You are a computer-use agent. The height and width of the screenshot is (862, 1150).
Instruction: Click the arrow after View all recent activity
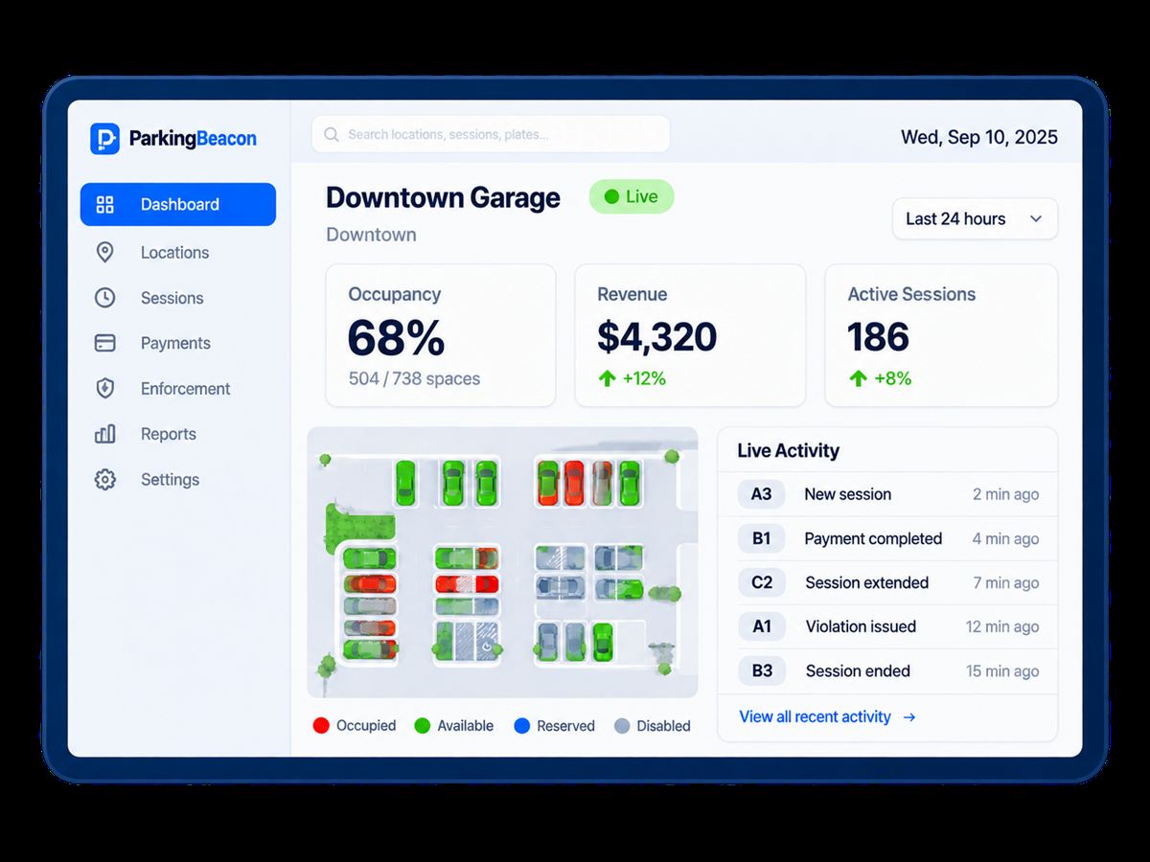909,716
